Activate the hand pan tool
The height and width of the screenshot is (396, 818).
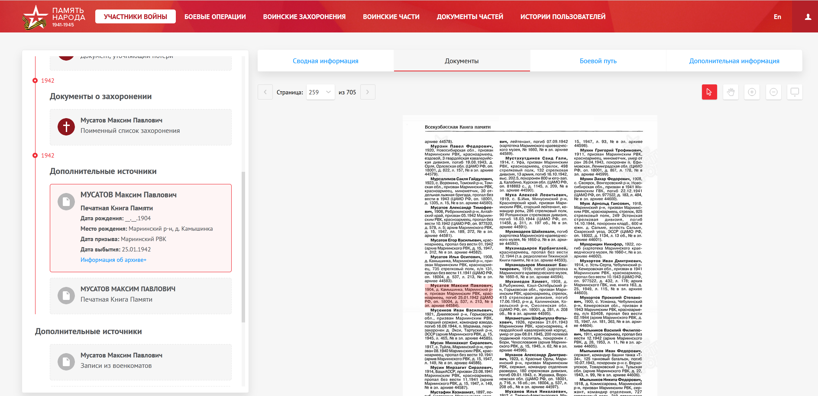pos(731,92)
